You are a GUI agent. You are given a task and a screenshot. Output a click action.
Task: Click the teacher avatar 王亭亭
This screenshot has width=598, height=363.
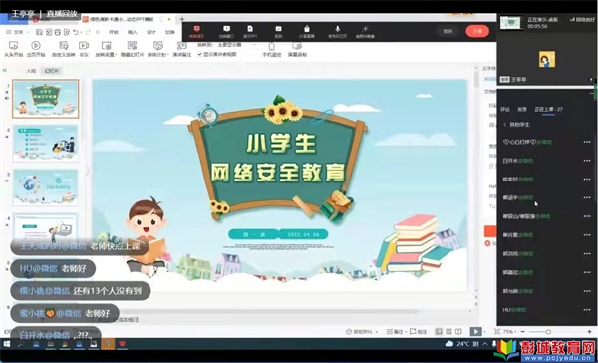point(547,59)
